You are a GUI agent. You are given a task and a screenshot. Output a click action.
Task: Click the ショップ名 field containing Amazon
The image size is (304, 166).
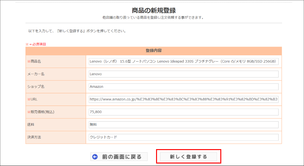(184, 87)
